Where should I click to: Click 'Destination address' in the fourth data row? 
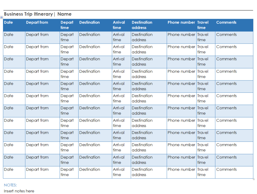pos(142,74)
